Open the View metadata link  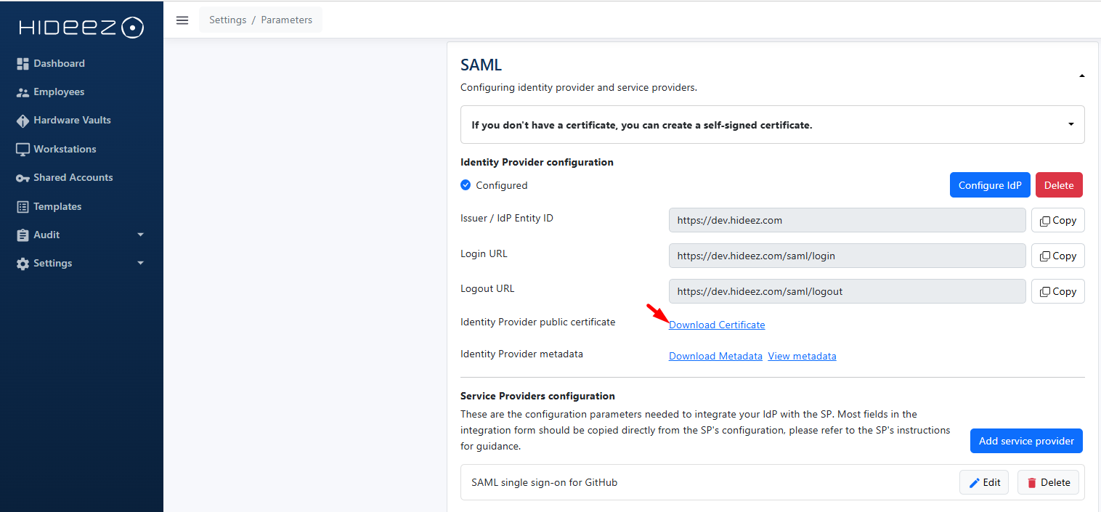pyautogui.click(x=802, y=356)
